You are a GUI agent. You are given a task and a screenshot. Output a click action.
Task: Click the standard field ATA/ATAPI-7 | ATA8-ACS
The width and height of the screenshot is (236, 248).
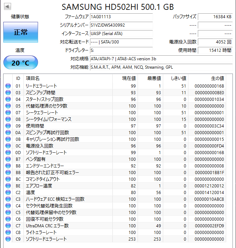[x=161, y=59]
